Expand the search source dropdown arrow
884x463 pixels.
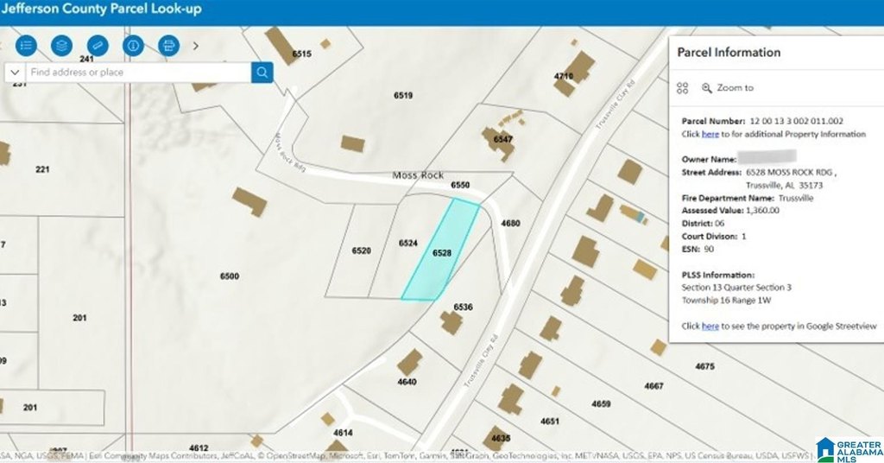click(x=15, y=73)
